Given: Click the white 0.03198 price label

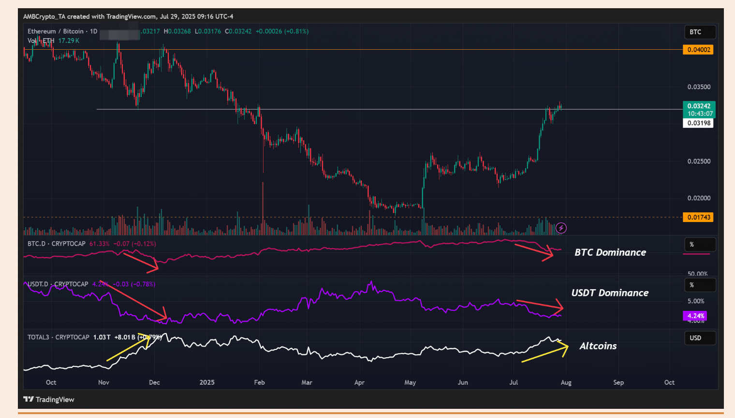Looking at the screenshot, I should pos(698,123).
